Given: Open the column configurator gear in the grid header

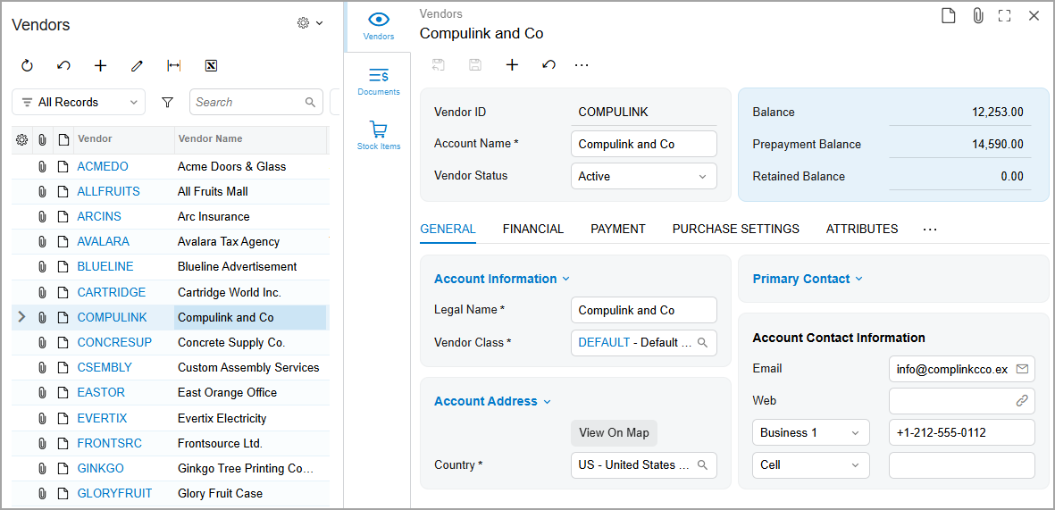Looking at the screenshot, I should tap(21, 139).
